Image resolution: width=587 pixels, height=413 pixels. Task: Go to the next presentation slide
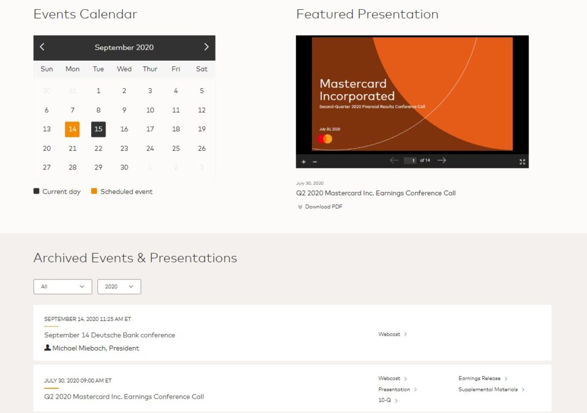click(441, 160)
